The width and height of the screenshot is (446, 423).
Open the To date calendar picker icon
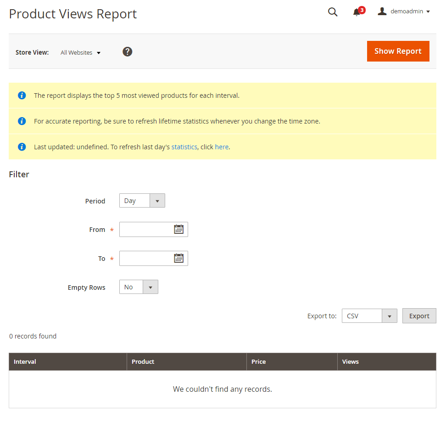(179, 258)
